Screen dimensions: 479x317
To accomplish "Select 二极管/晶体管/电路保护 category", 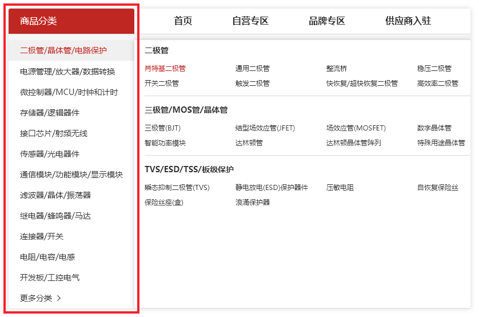I will pyautogui.click(x=71, y=50).
